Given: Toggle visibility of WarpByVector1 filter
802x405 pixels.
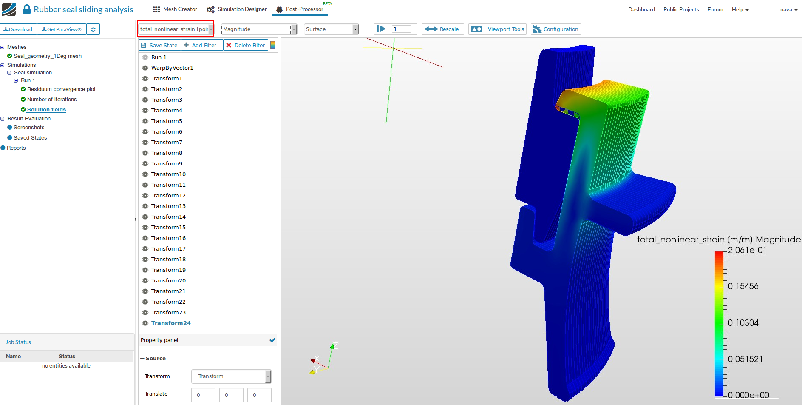Looking at the screenshot, I should (145, 68).
